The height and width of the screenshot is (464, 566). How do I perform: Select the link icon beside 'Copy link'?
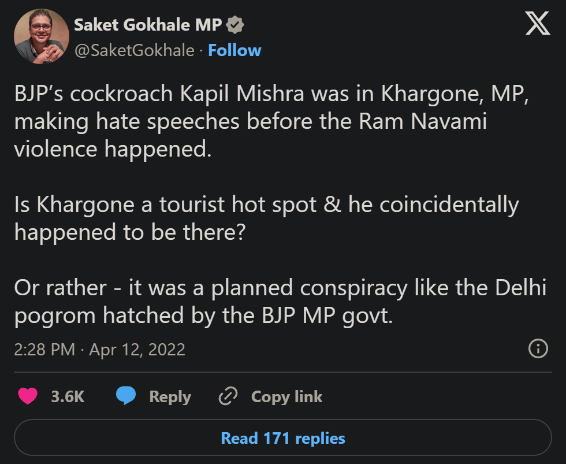(x=228, y=396)
